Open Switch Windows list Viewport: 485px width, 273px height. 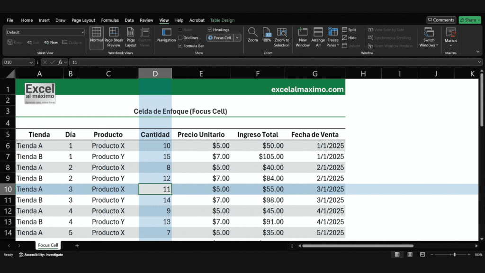coord(429,37)
